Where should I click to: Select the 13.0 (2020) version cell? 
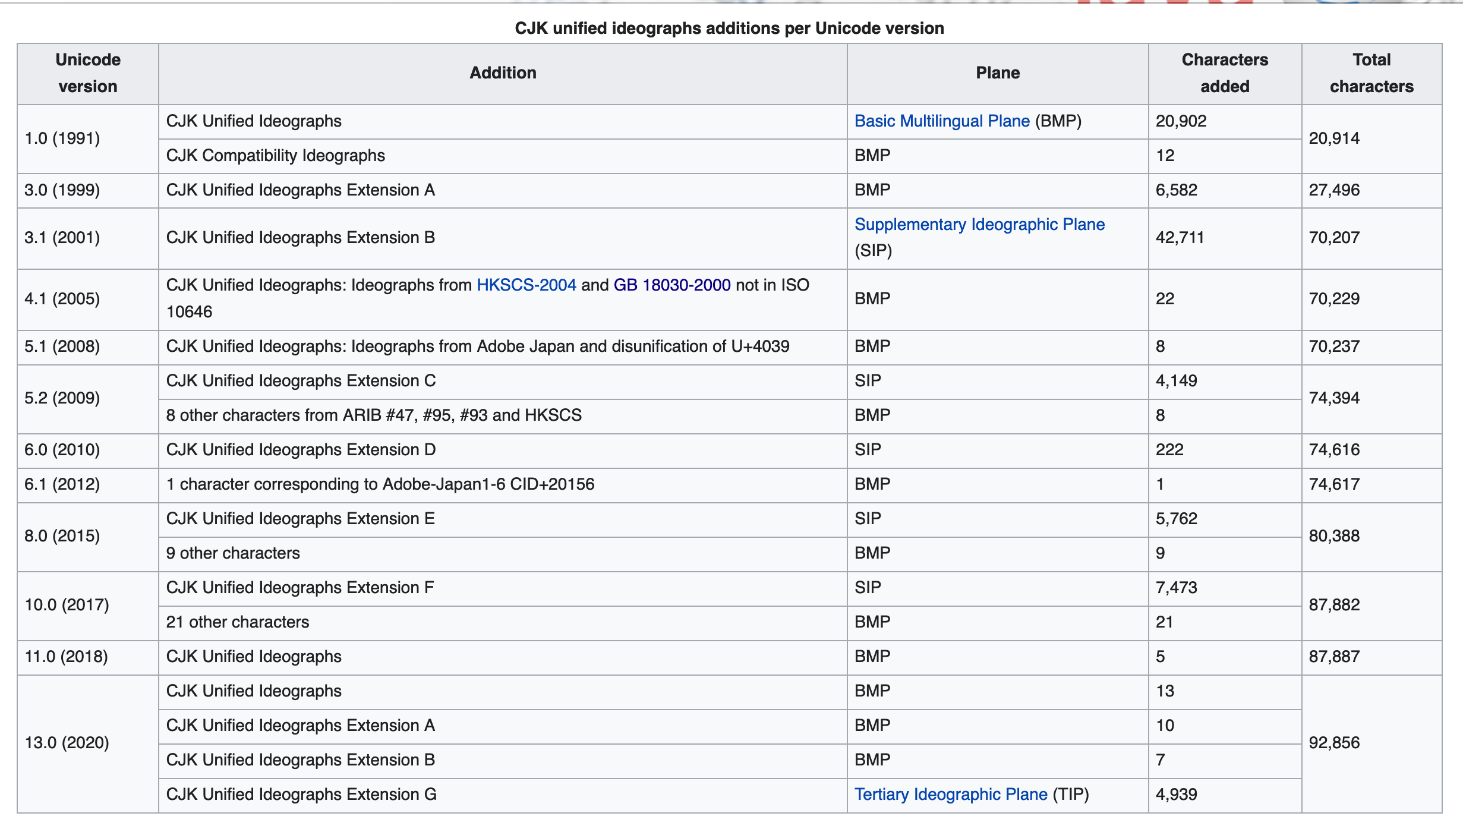point(67,743)
